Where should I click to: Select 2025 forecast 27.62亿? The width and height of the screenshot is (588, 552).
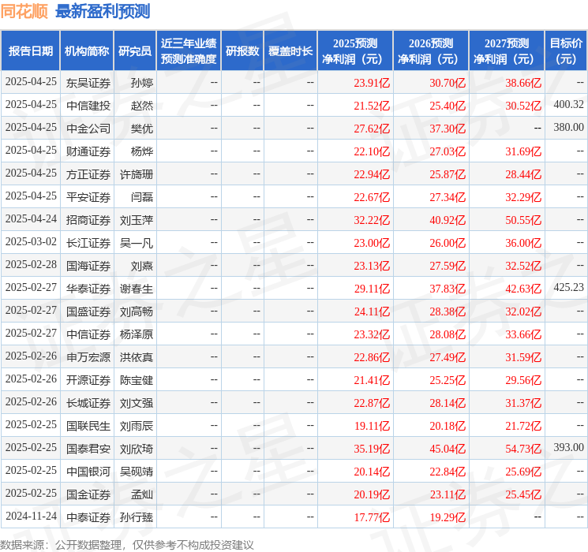[x=372, y=129]
